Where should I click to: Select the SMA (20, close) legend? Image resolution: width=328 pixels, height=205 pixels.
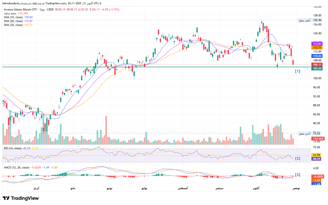coord(13,21)
